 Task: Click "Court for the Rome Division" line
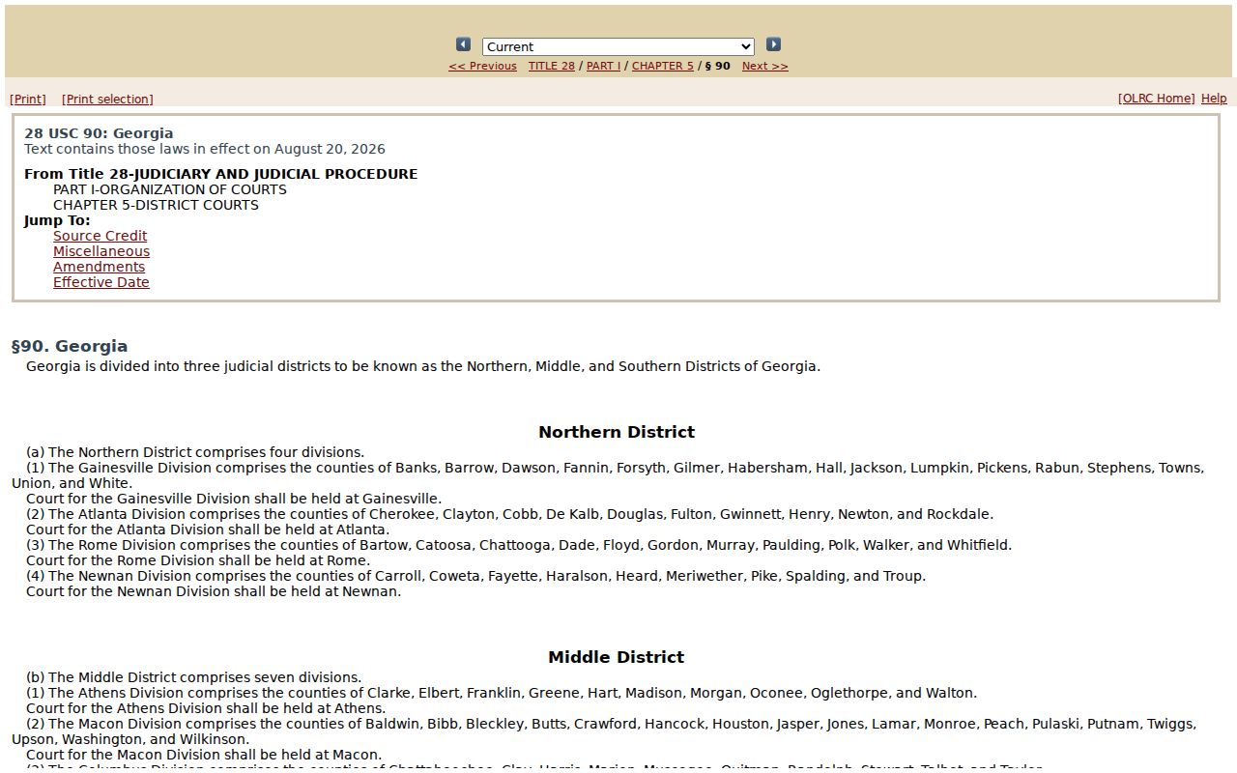tap(198, 560)
